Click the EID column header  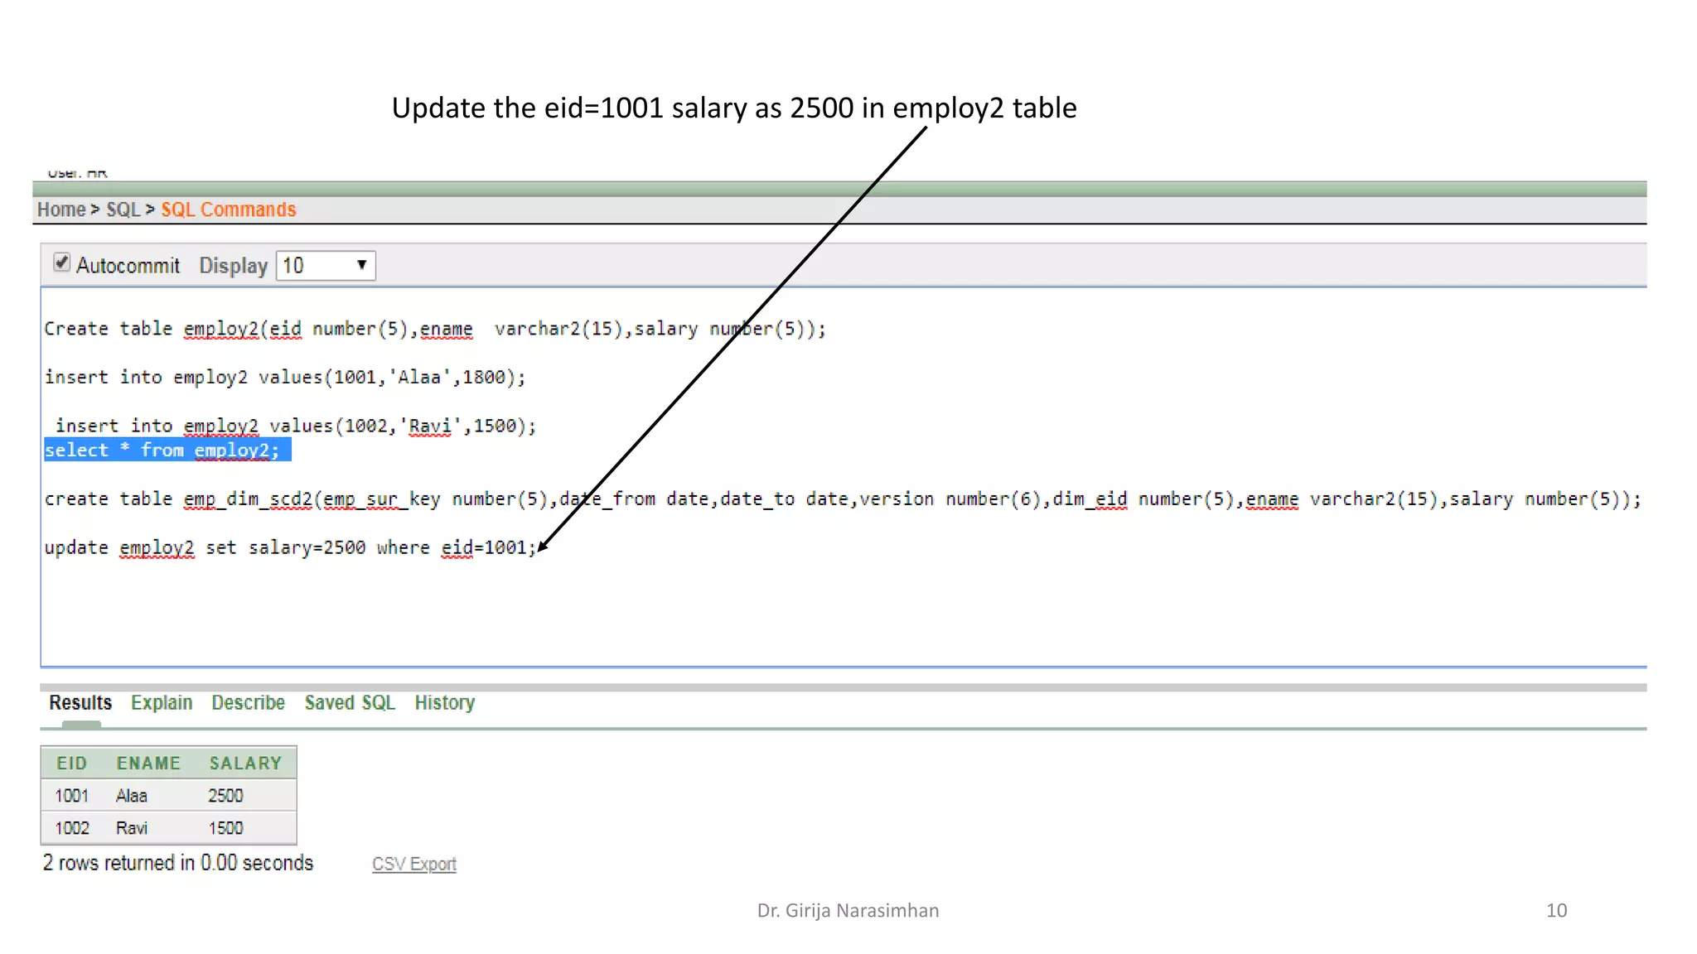(x=72, y=764)
